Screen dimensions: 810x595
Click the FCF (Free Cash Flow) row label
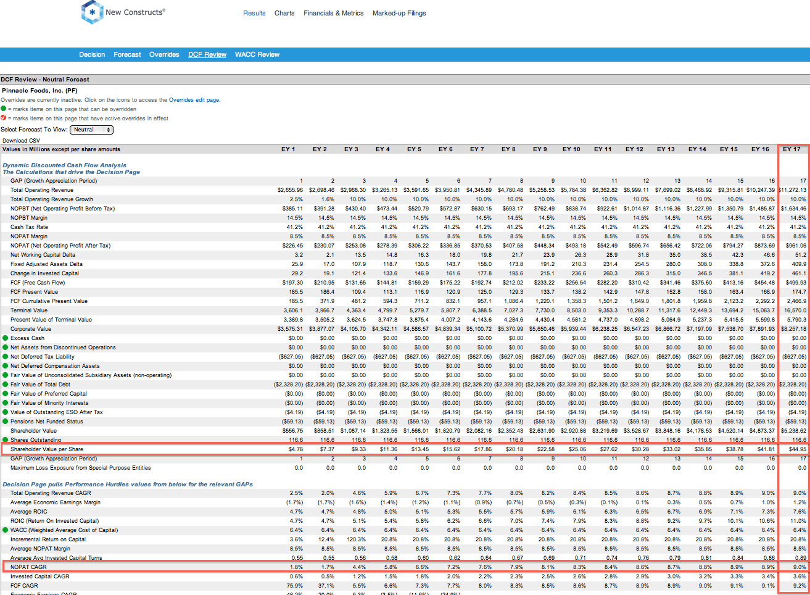pyautogui.click(x=38, y=283)
